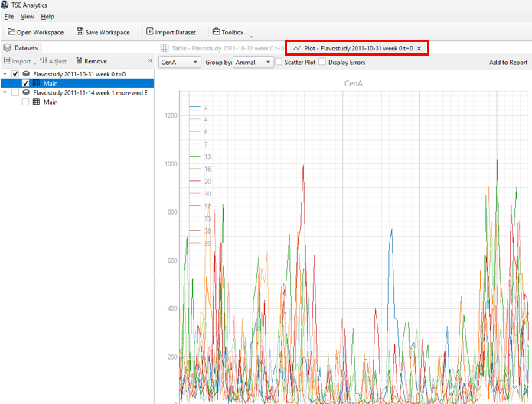
Task: Open the CenA variable dropdown
Action: pos(178,62)
